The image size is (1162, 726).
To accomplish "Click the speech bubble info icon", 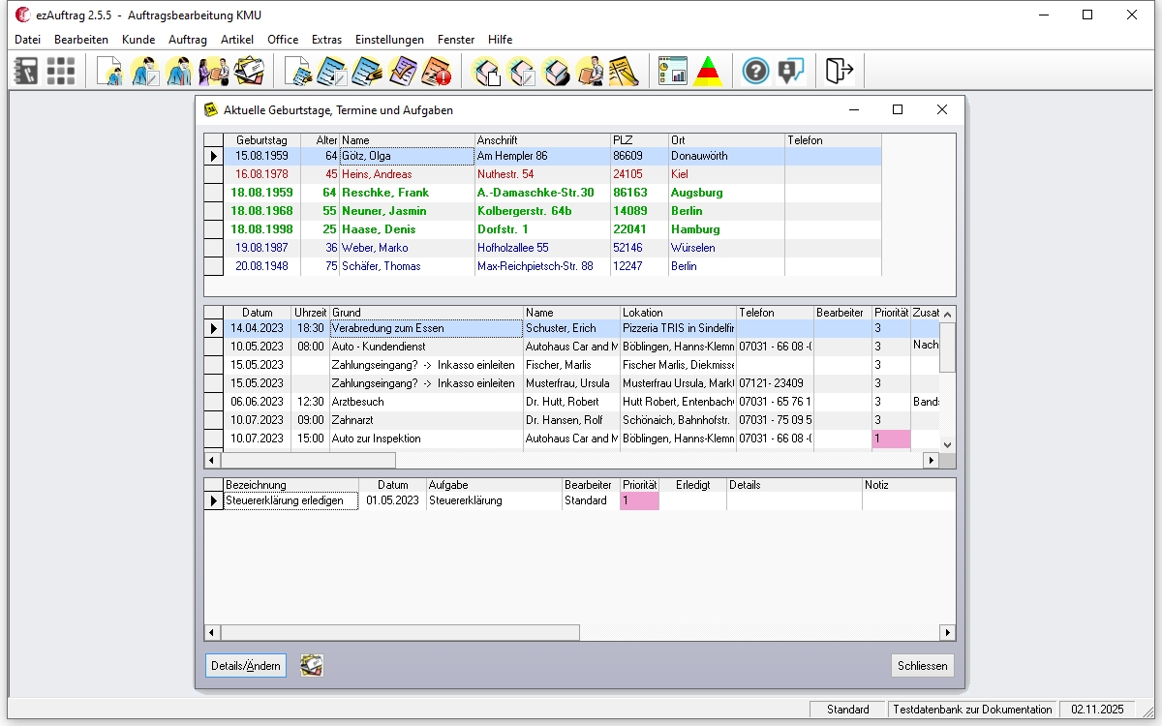I will pos(791,71).
